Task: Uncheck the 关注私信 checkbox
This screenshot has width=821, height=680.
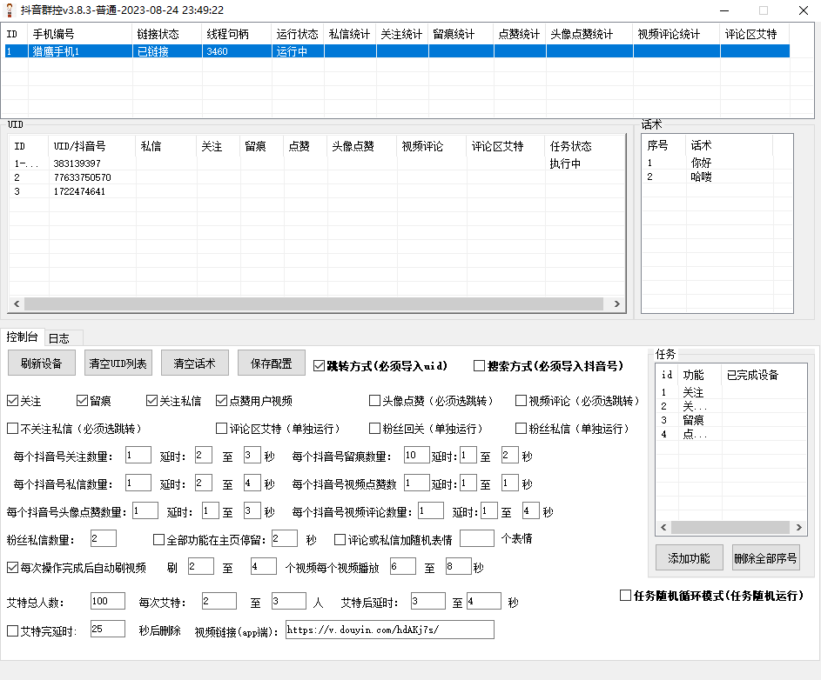Action: coord(152,401)
